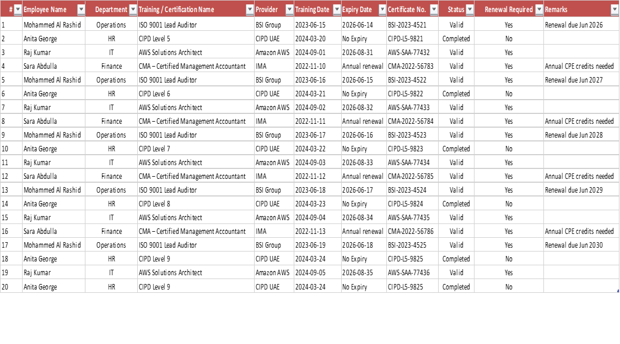Select row number 20 cell
The height and width of the screenshot is (344, 620).
[11, 287]
